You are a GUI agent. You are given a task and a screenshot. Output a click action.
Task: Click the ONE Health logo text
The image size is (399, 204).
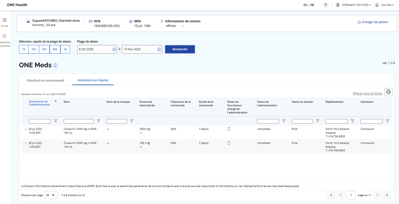17,5
